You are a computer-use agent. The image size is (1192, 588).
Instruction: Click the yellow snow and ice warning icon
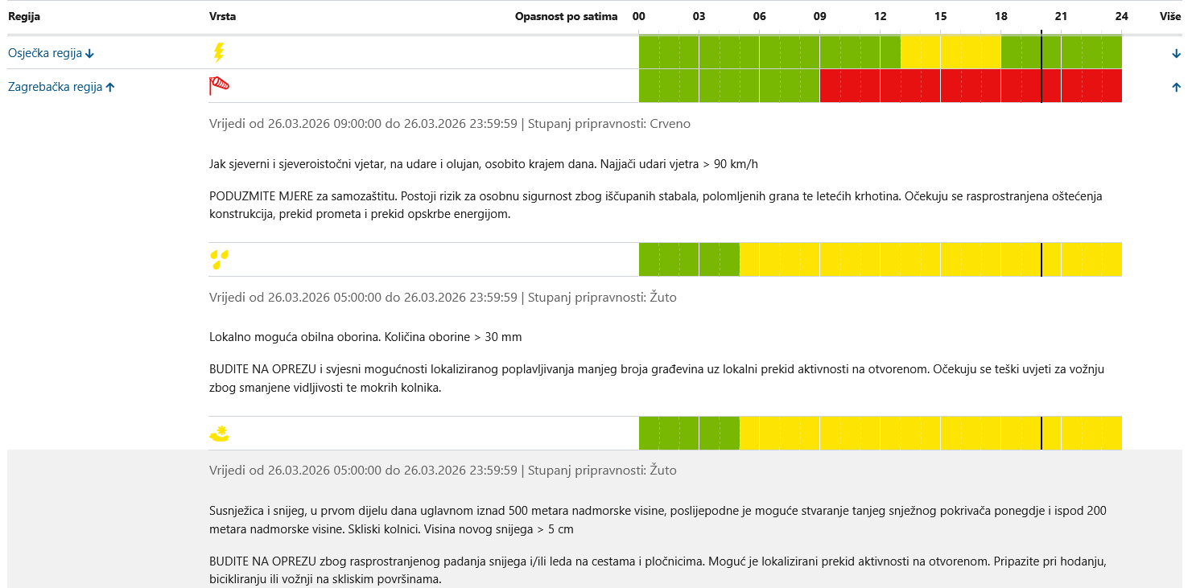(219, 433)
